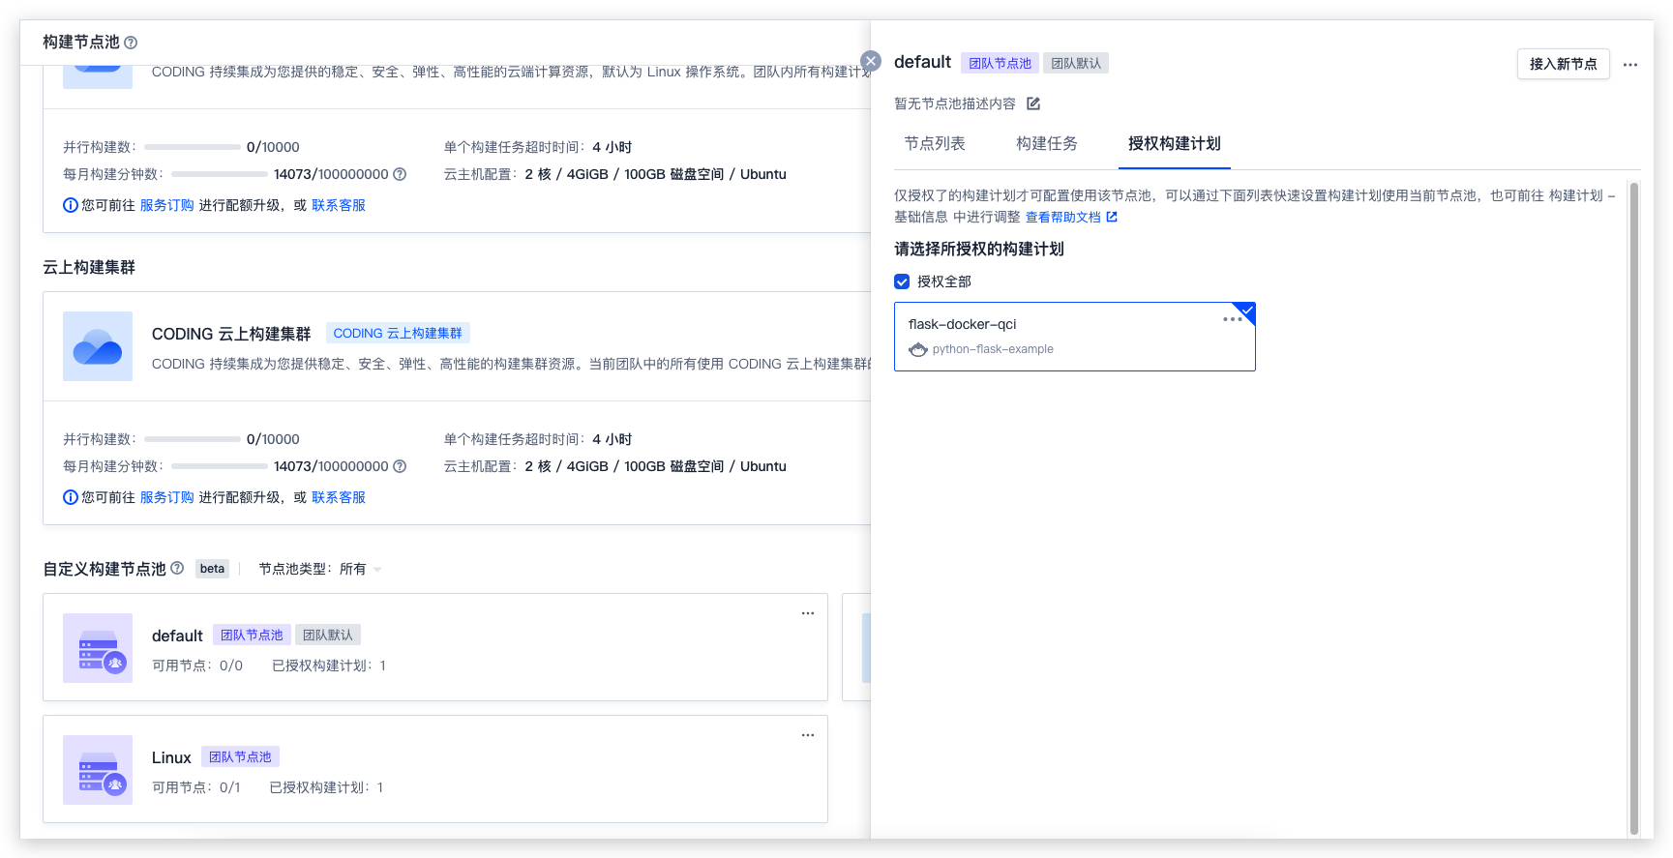Click the Linux card 团队节点池 tag
This screenshot has width=1673, height=858.
240,756
